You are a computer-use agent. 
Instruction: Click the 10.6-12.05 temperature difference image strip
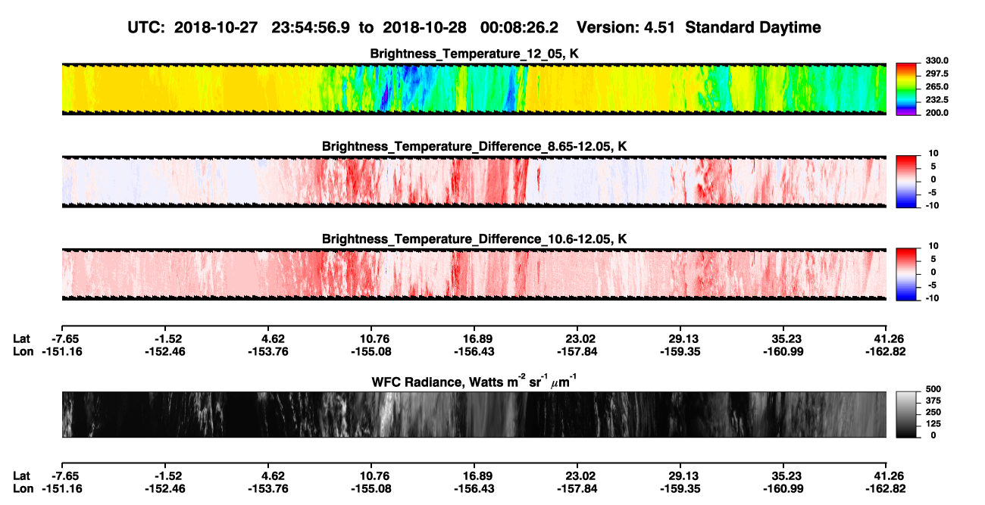tap(474, 274)
